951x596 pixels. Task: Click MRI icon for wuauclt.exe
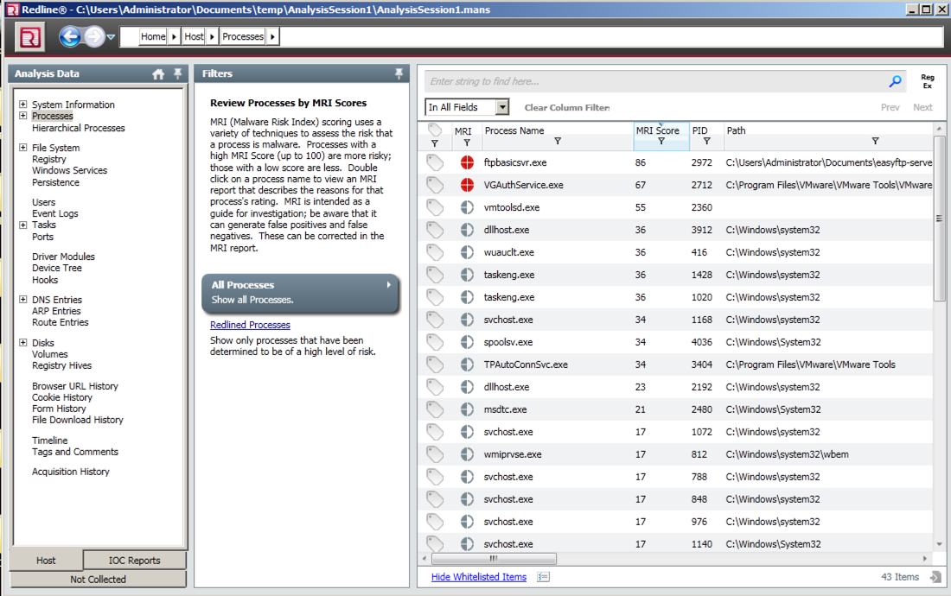point(466,252)
